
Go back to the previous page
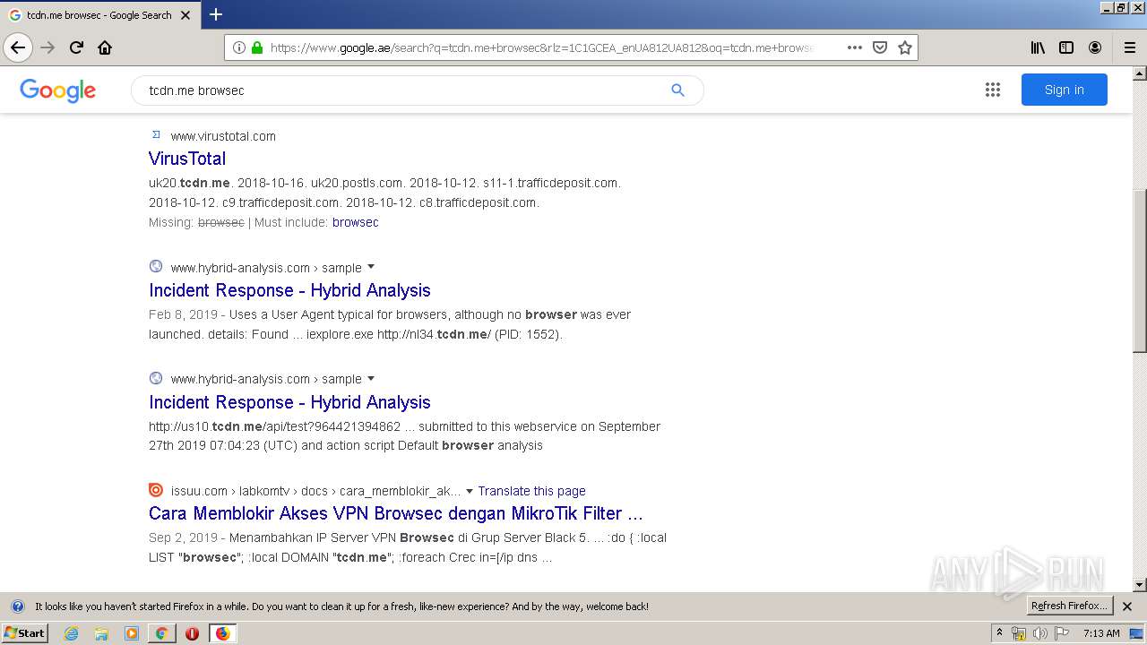click(x=18, y=47)
